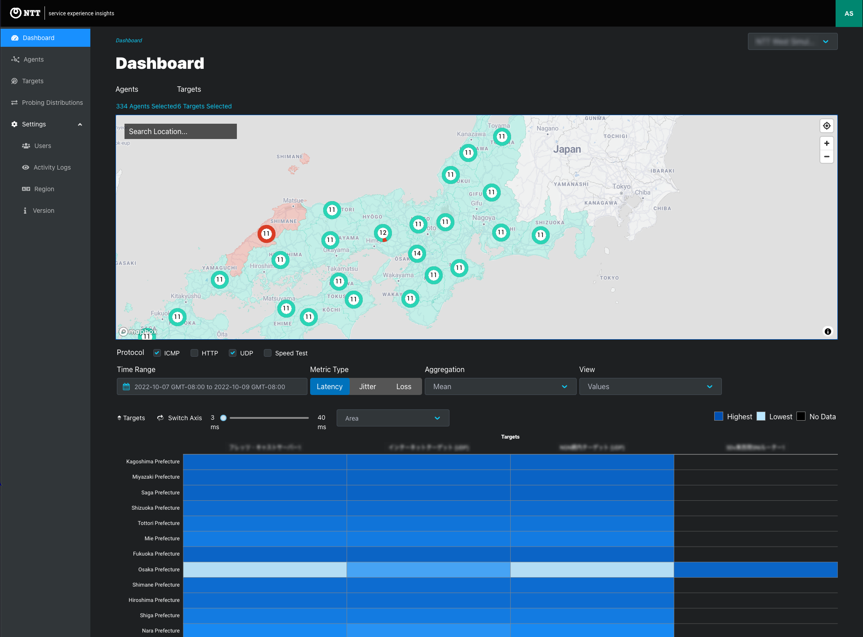The height and width of the screenshot is (637, 863).
Task: Click the cluster marker near Toyama
Action: (x=502, y=137)
